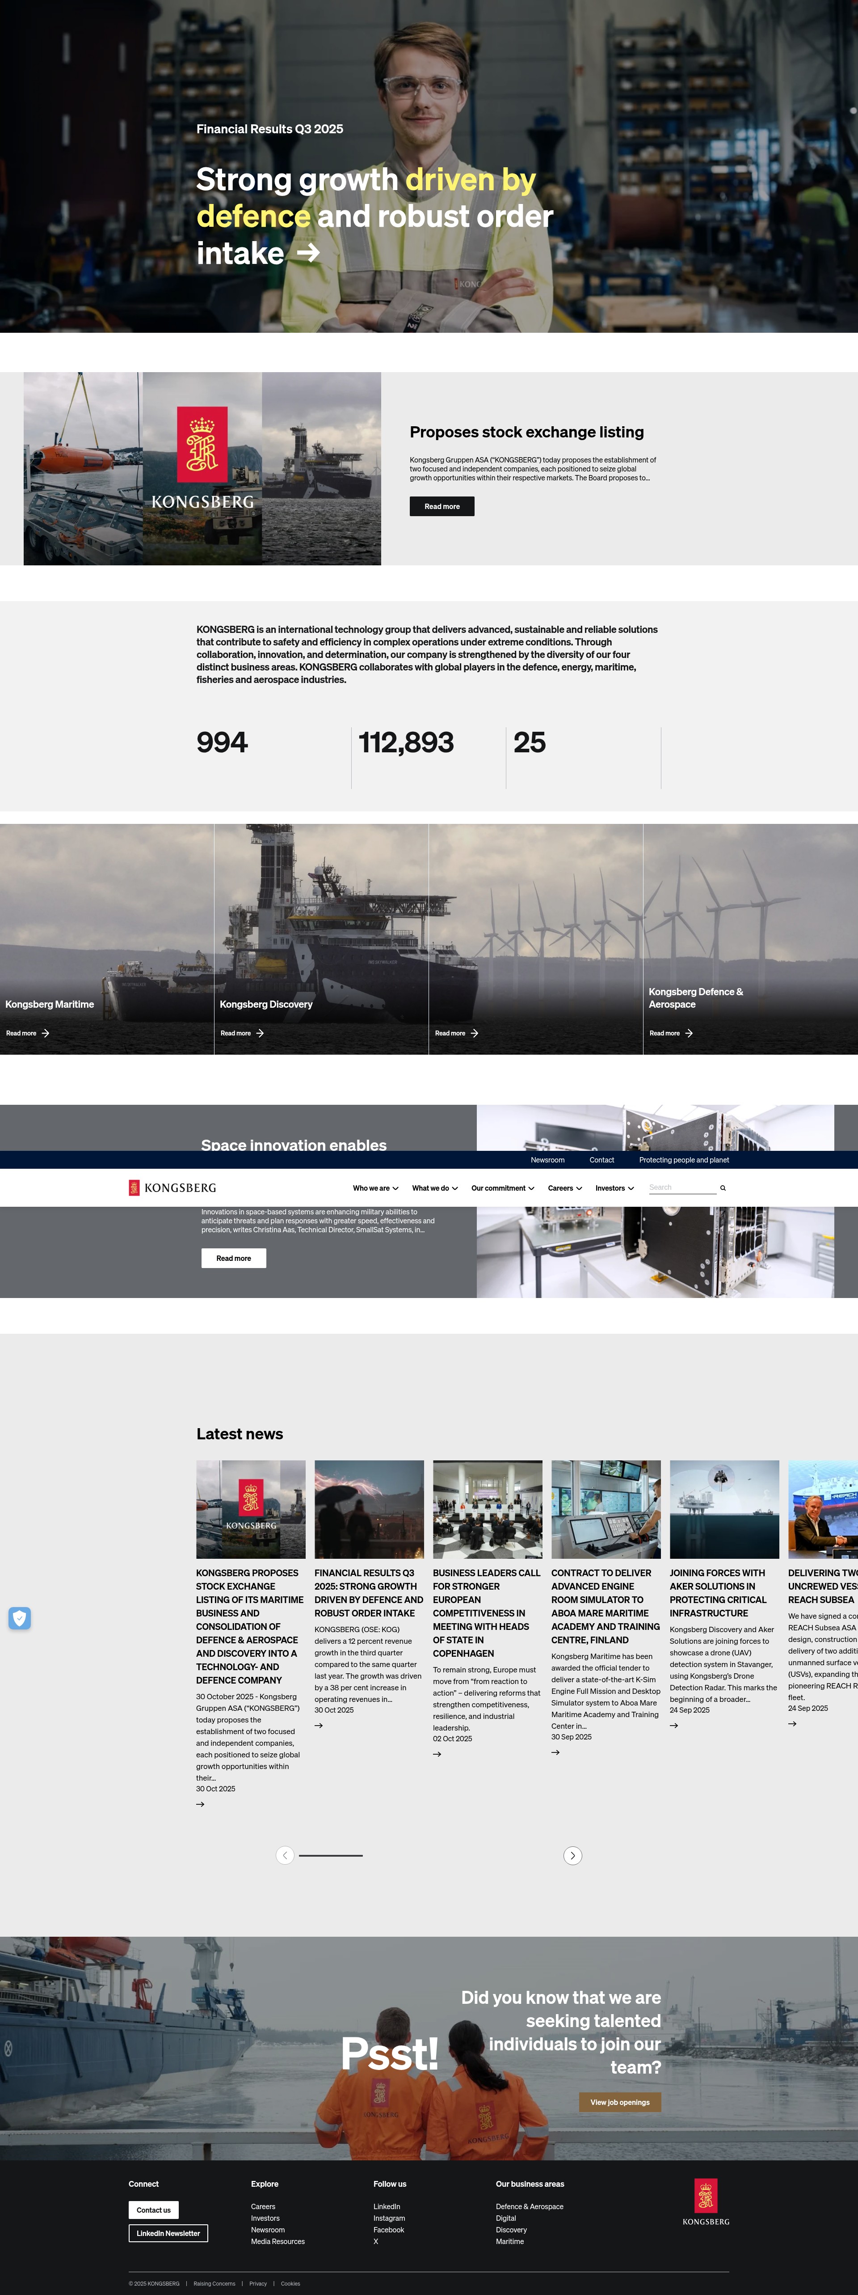This screenshot has width=858, height=2295.
Task: Click Contact us button in footer
Action: [x=153, y=2210]
